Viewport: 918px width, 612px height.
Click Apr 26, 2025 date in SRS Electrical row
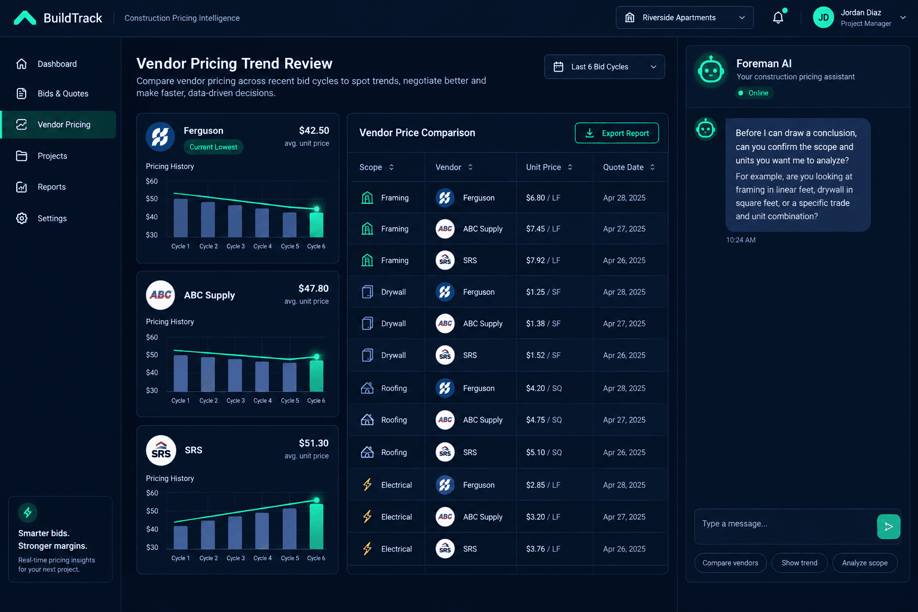pos(624,549)
